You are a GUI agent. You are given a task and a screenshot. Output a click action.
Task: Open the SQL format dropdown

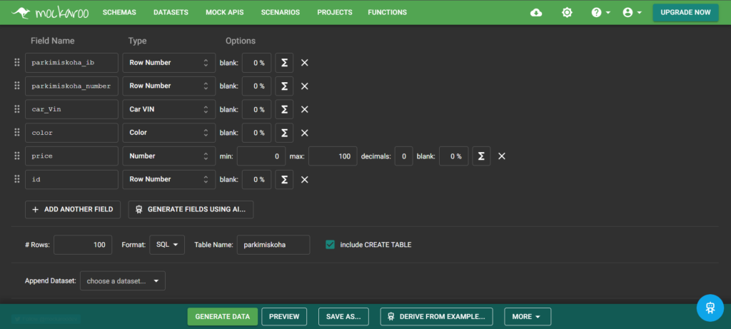pos(167,245)
